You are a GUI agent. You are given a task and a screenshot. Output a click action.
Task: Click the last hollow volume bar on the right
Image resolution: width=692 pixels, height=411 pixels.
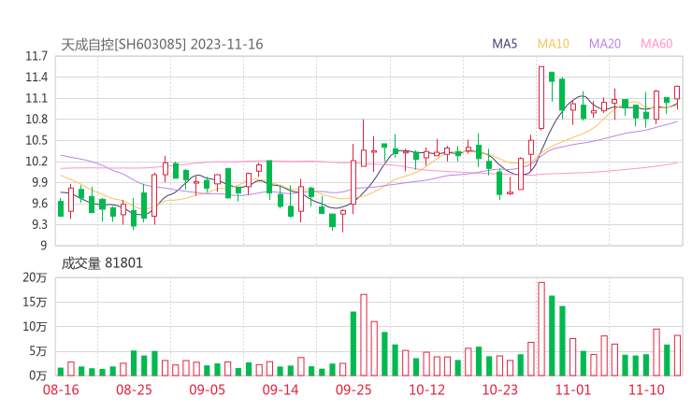(x=677, y=356)
